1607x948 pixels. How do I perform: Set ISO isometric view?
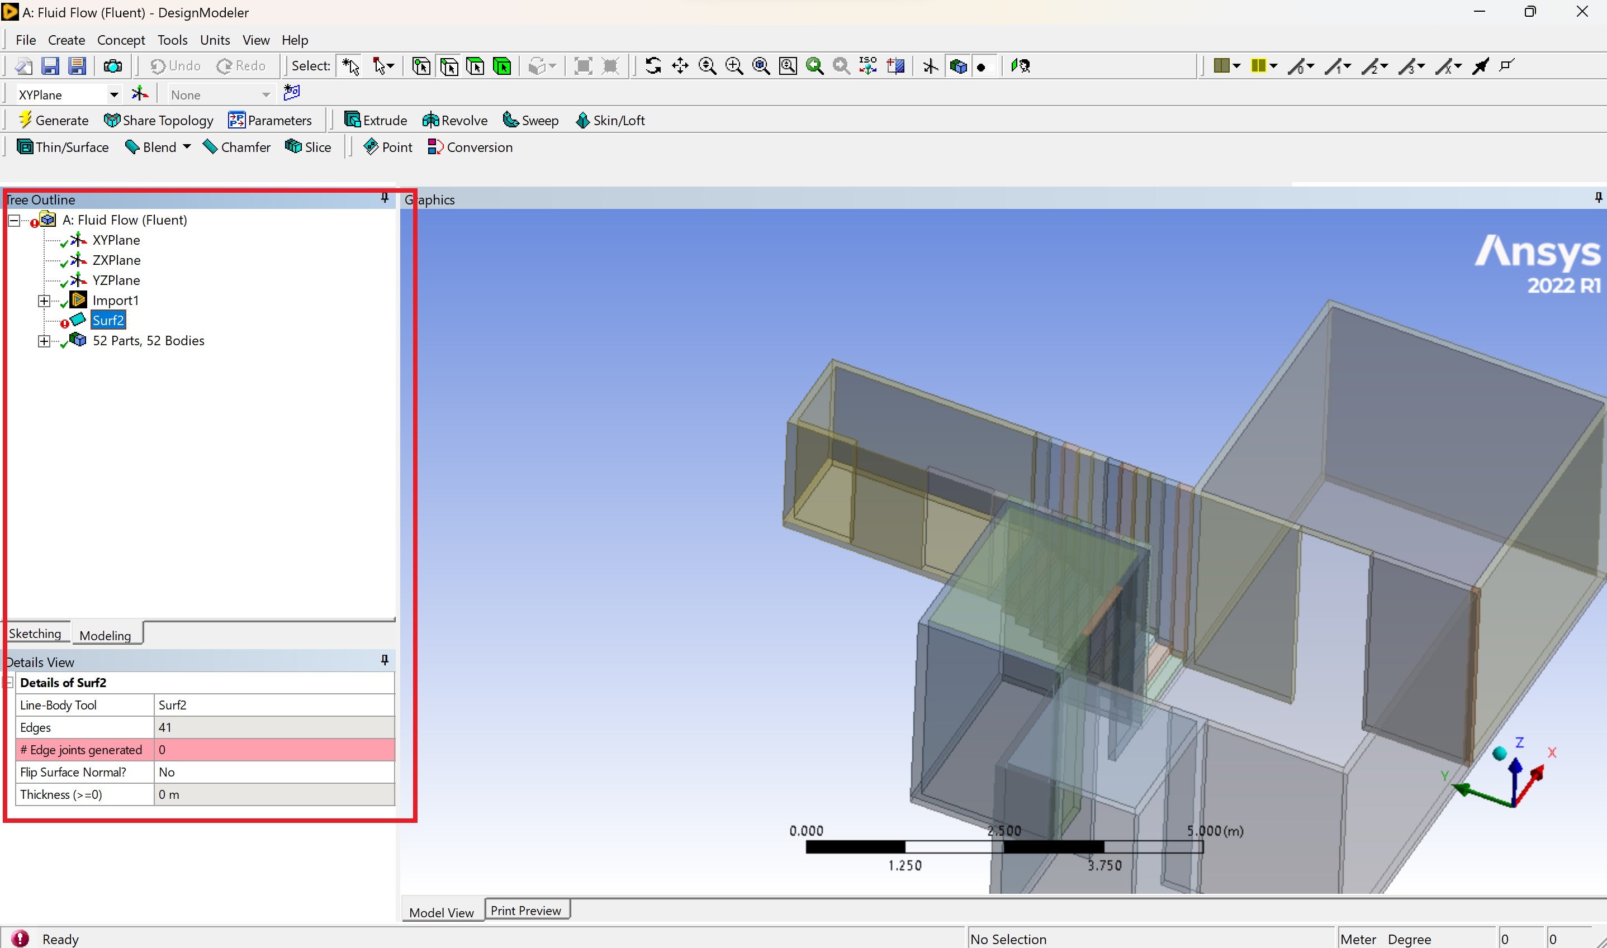click(868, 66)
